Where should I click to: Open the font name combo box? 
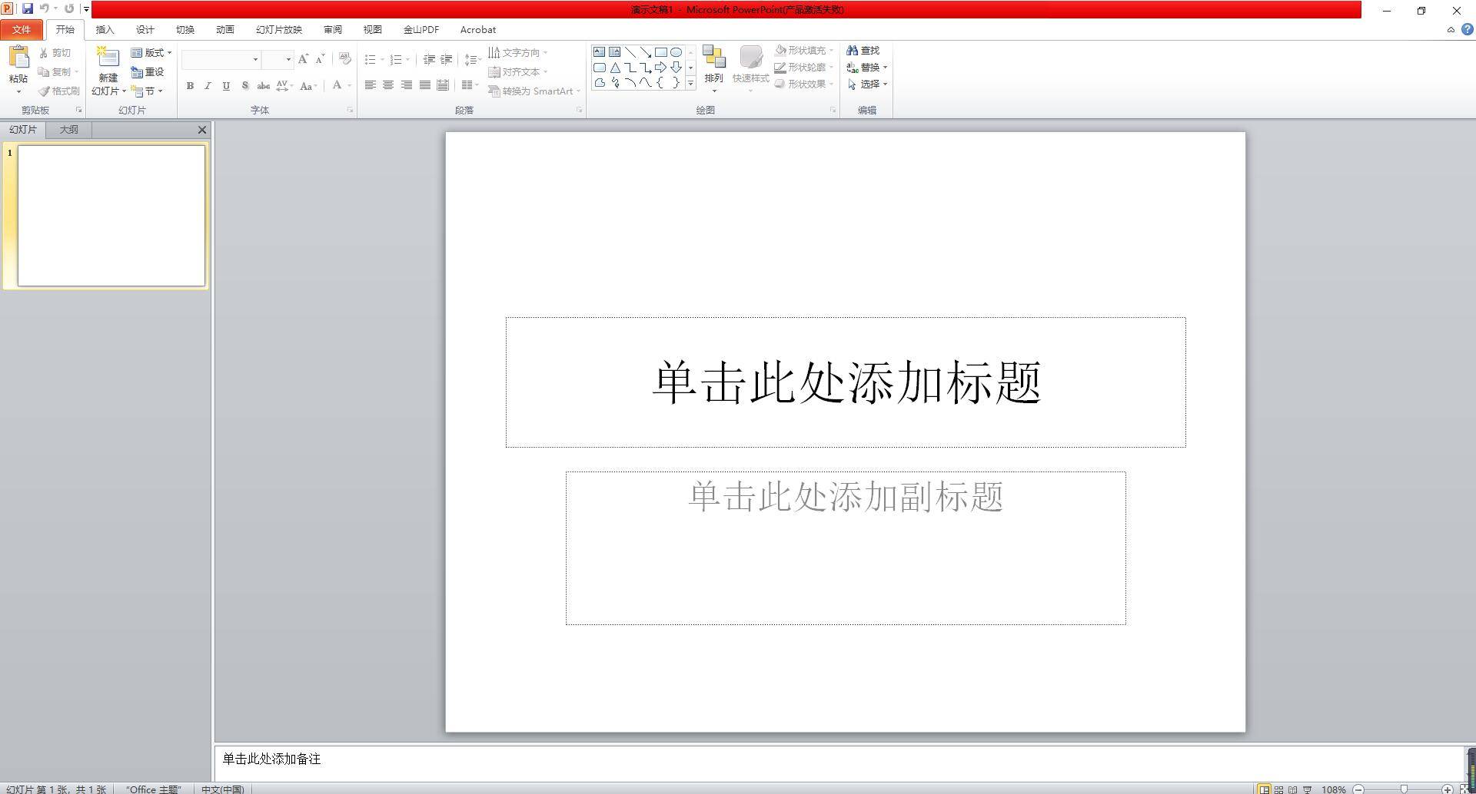[x=221, y=59]
